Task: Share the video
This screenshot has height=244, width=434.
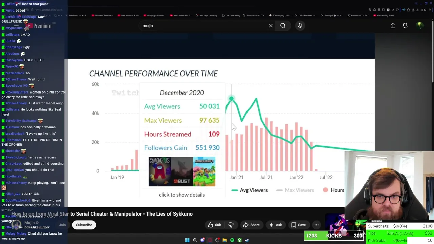Action: tap(251, 225)
